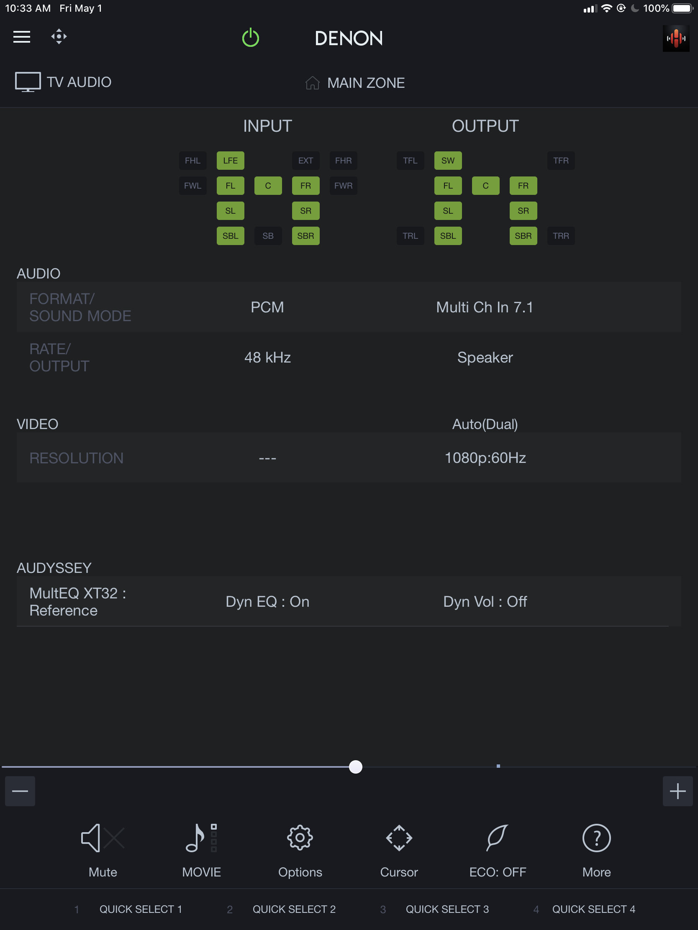
Task: Open the HEOS app icon
Action: [x=675, y=38]
